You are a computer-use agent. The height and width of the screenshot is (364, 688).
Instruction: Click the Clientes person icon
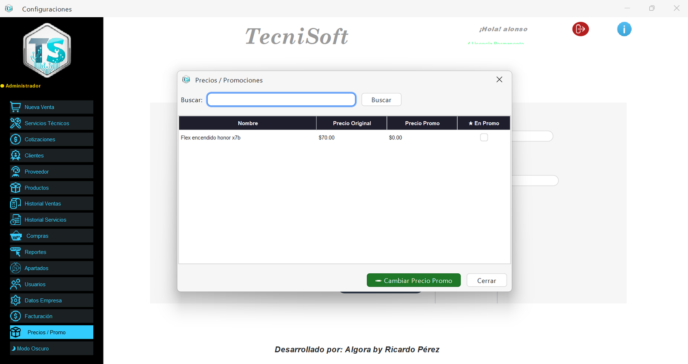(15, 156)
